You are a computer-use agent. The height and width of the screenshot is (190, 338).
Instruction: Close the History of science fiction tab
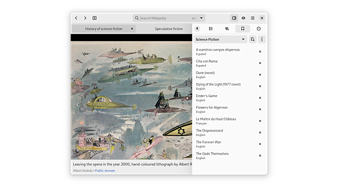(132, 29)
